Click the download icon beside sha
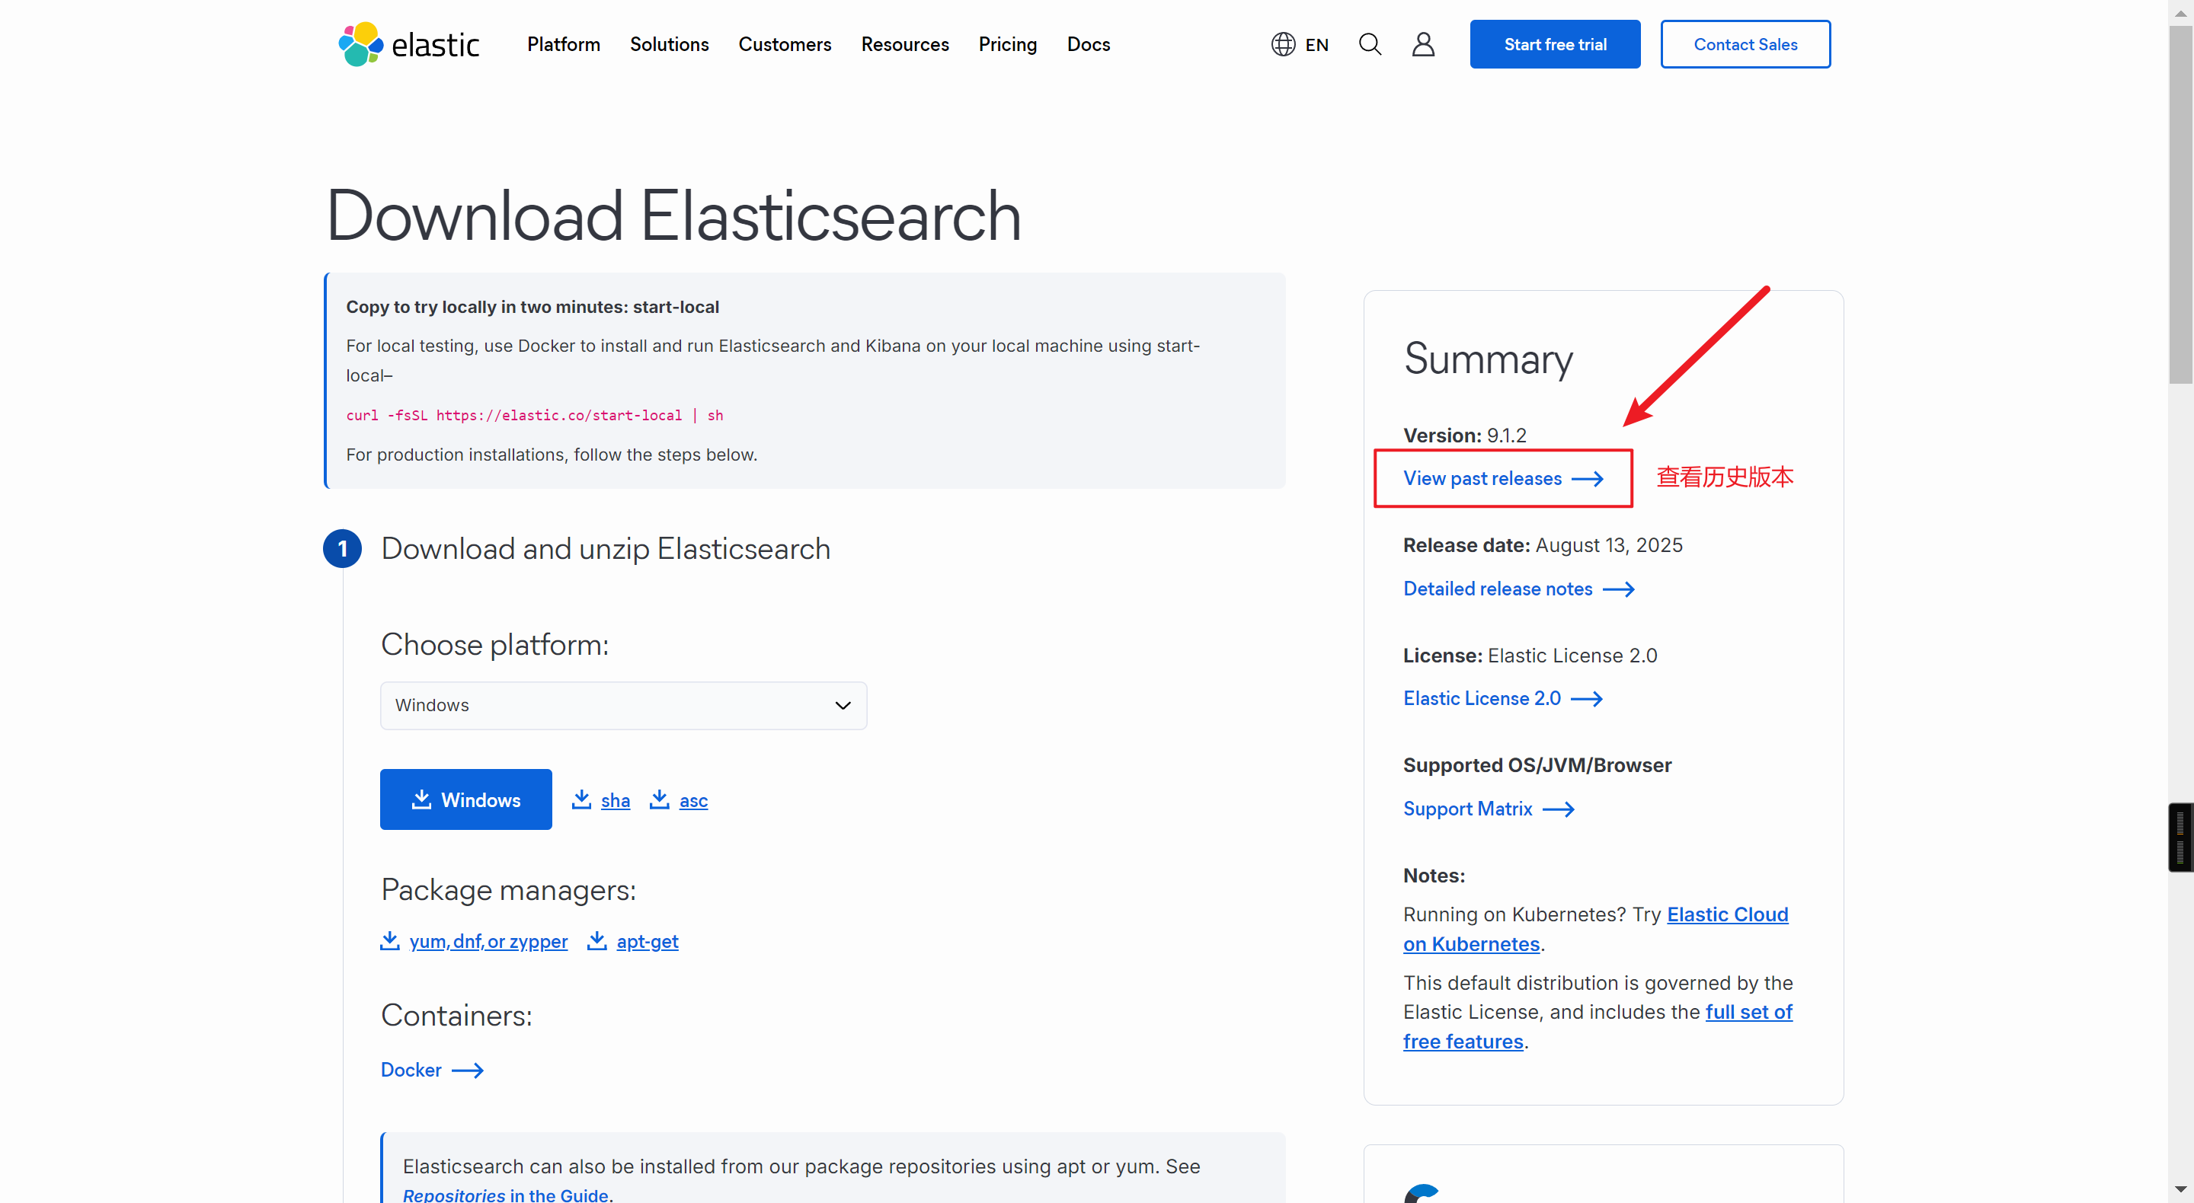 tap(582, 799)
